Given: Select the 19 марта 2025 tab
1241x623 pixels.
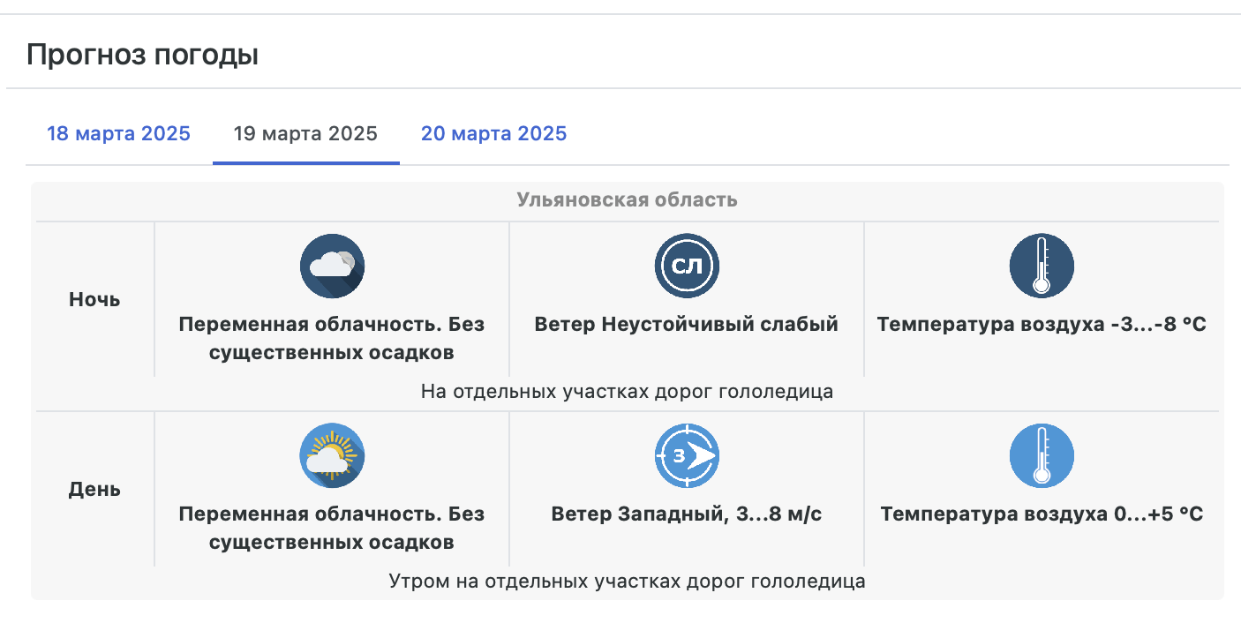Looking at the screenshot, I should point(305,134).
